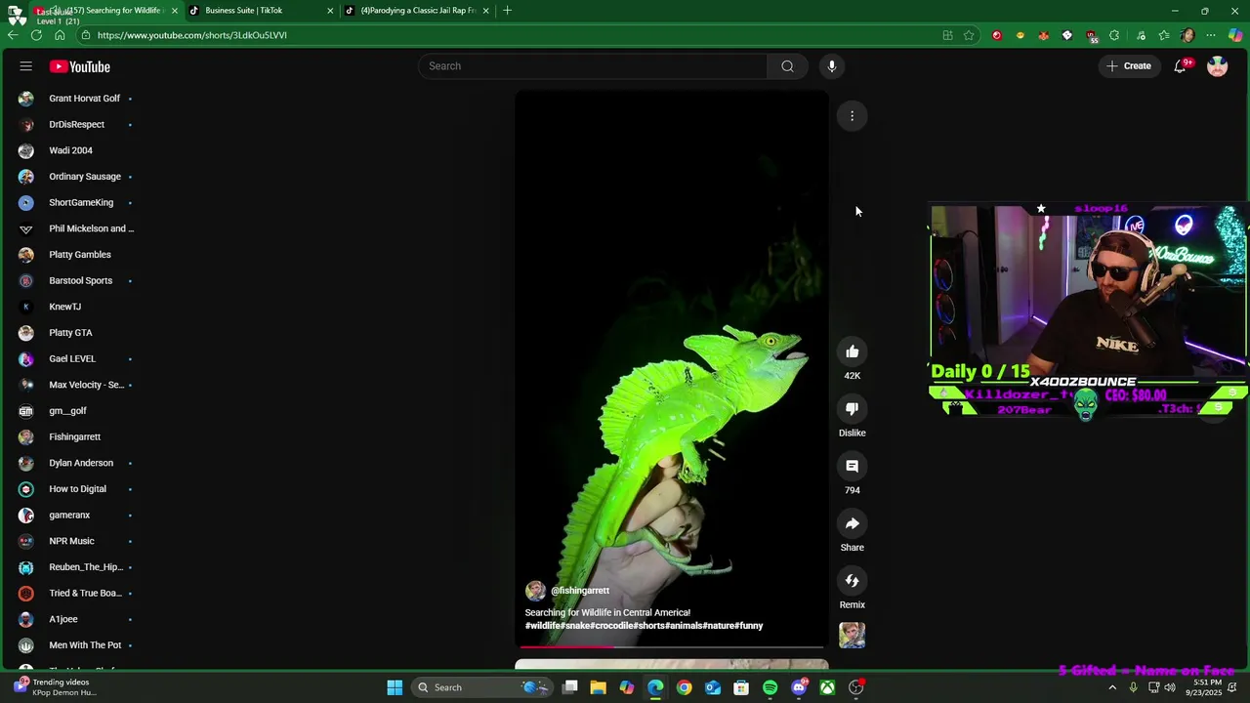Click the Create button
Viewport: 1250px width, 703px height.
pyautogui.click(x=1129, y=66)
